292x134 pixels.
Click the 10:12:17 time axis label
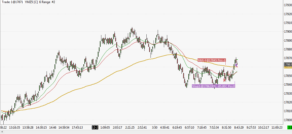pyautogui.click(x=264, y=128)
